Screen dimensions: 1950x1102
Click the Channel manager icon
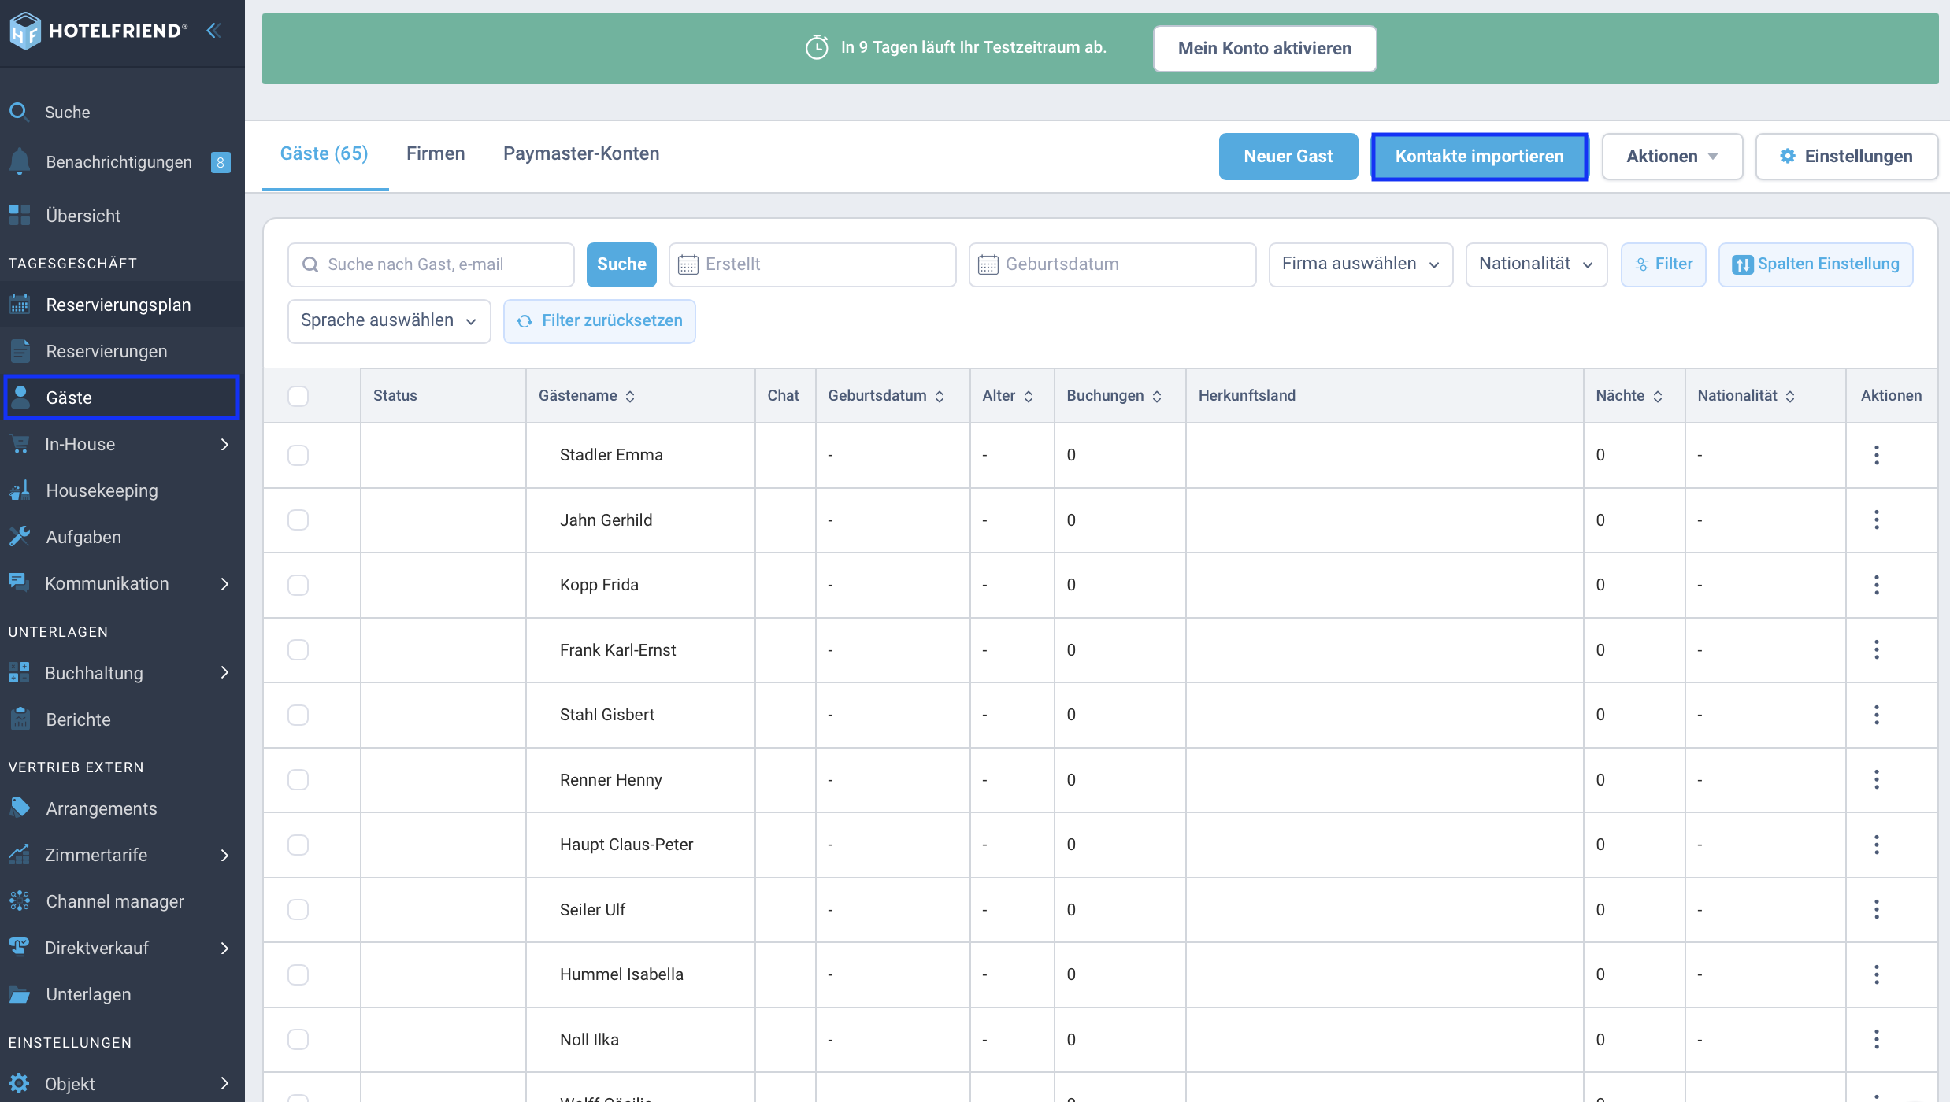pos(20,900)
